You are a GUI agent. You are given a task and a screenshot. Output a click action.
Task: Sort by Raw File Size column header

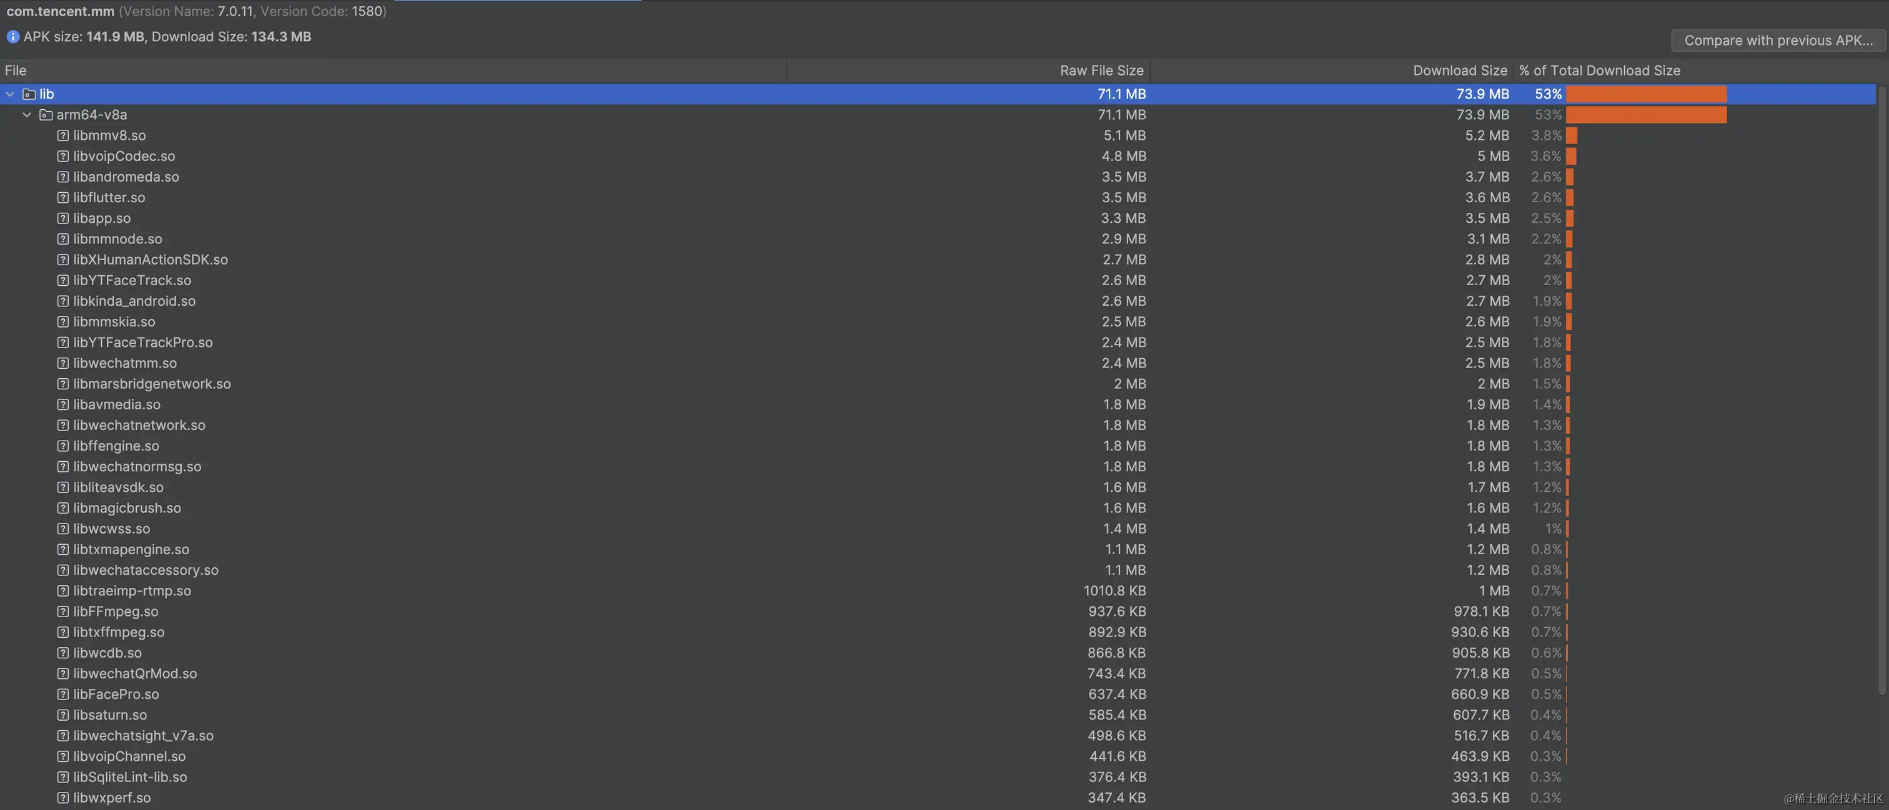point(1101,71)
